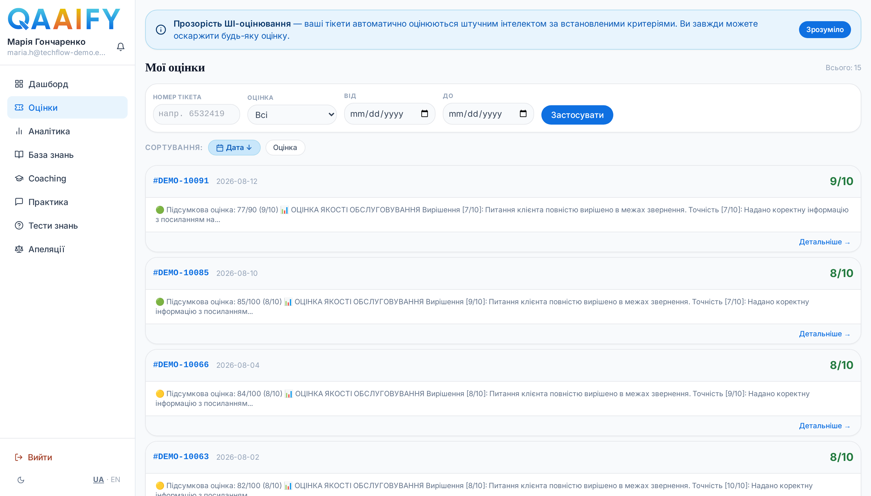Click the email maria.h@techflow-demo

pyautogui.click(x=57, y=53)
